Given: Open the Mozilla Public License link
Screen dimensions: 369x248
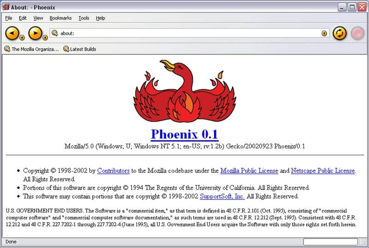Looking at the screenshot, I should coord(249,171).
